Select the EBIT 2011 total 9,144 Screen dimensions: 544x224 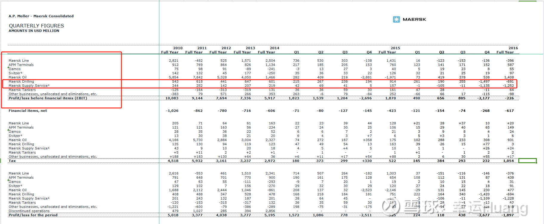click(x=197, y=98)
